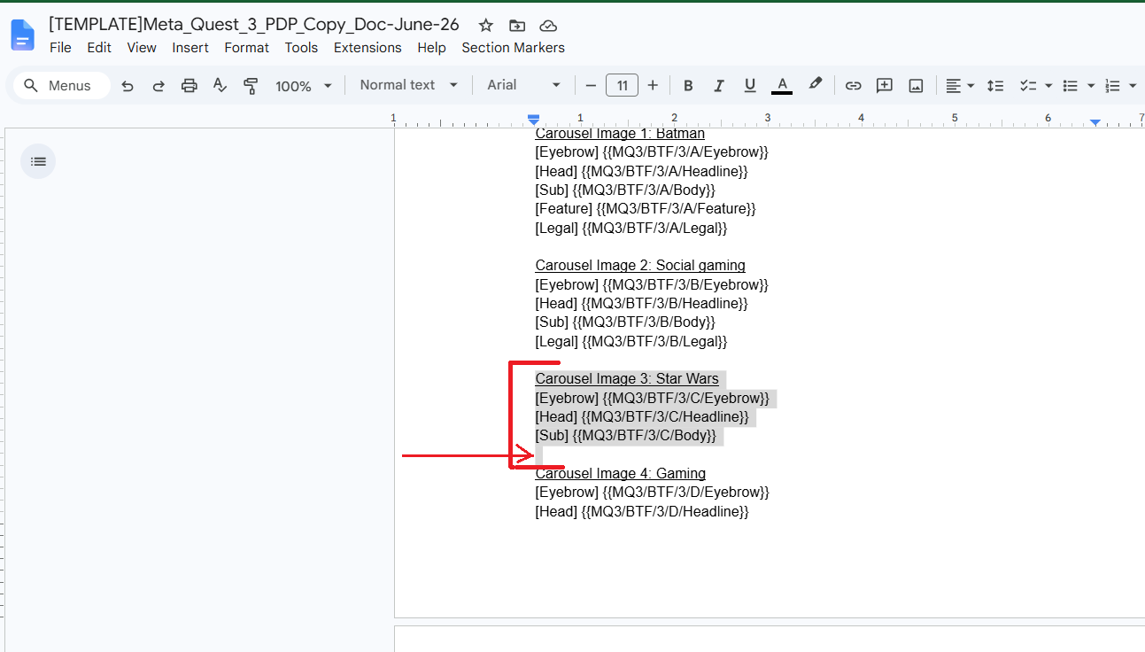Viewport: 1145px width, 652px height.
Task: Print the document
Action: (x=190, y=86)
